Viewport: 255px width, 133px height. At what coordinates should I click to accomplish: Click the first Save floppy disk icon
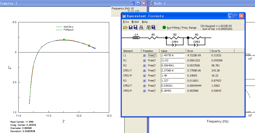point(131,28)
